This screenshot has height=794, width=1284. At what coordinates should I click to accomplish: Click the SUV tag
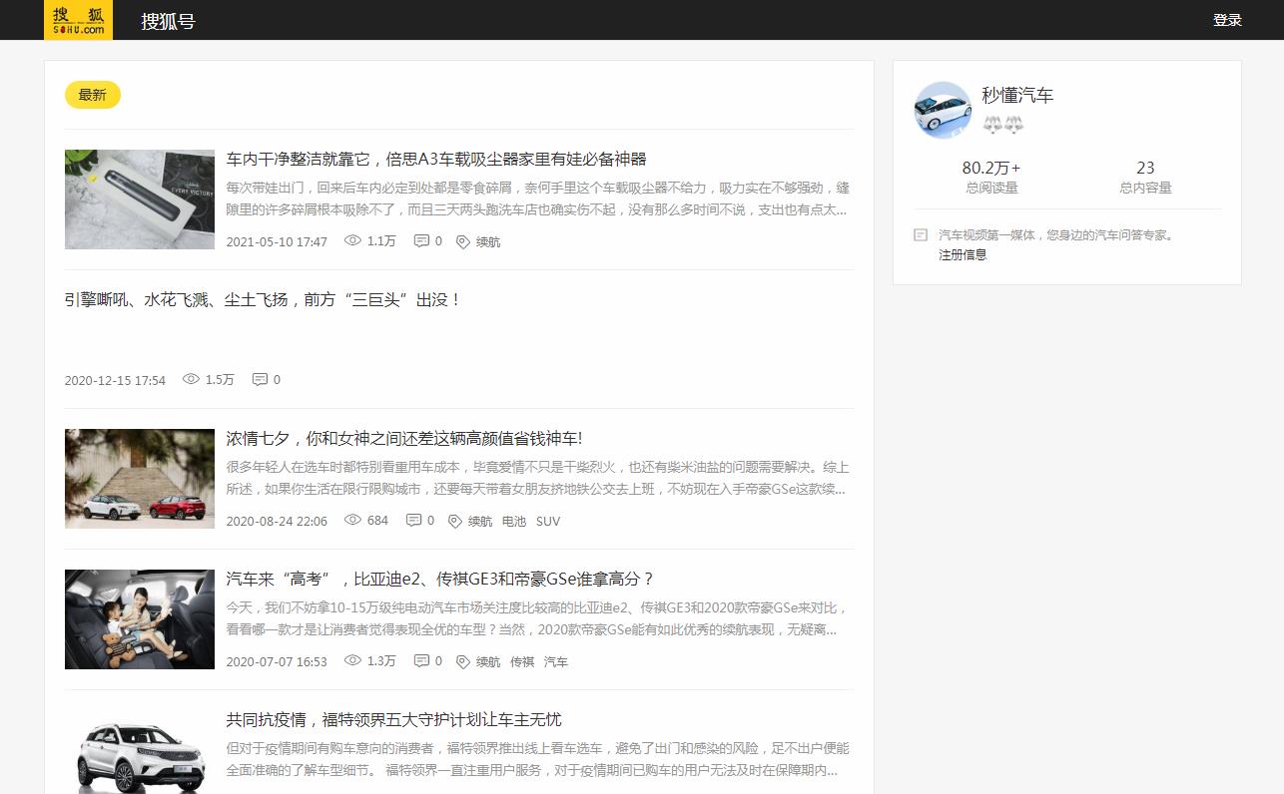coord(548,521)
